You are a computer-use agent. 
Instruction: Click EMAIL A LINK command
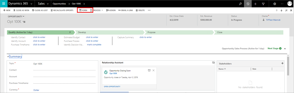(x=125, y=10)
